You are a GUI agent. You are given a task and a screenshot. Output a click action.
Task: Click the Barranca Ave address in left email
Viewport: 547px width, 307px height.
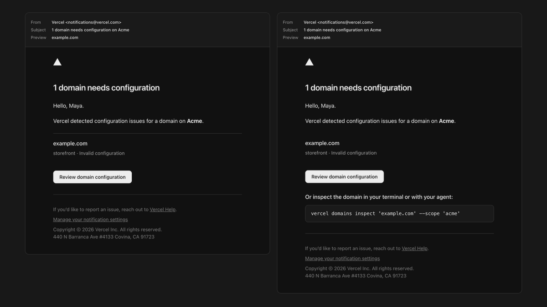pyautogui.click(x=104, y=237)
